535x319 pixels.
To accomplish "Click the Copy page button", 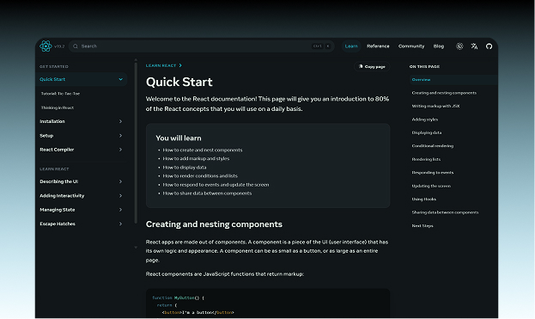I will (372, 66).
